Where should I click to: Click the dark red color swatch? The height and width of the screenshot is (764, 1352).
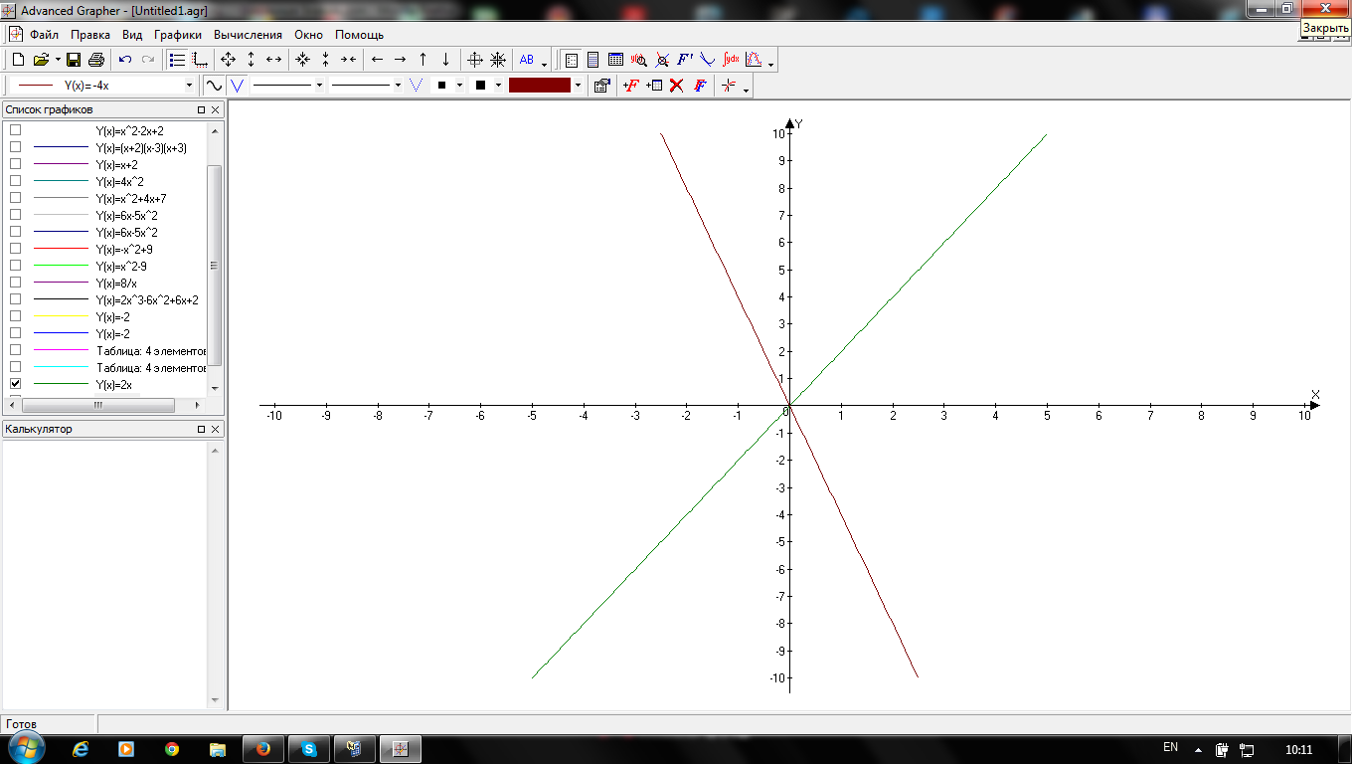coord(540,86)
